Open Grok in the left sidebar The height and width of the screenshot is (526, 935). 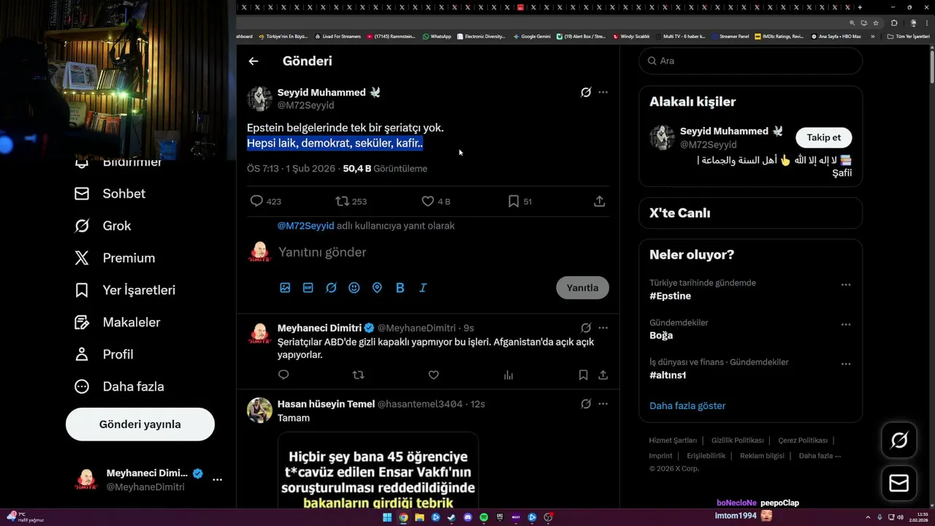point(103,226)
